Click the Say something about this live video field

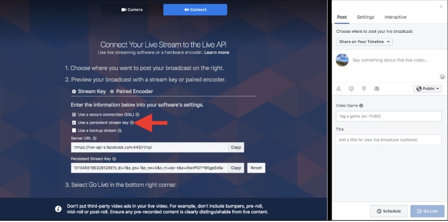[x=390, y=60]
